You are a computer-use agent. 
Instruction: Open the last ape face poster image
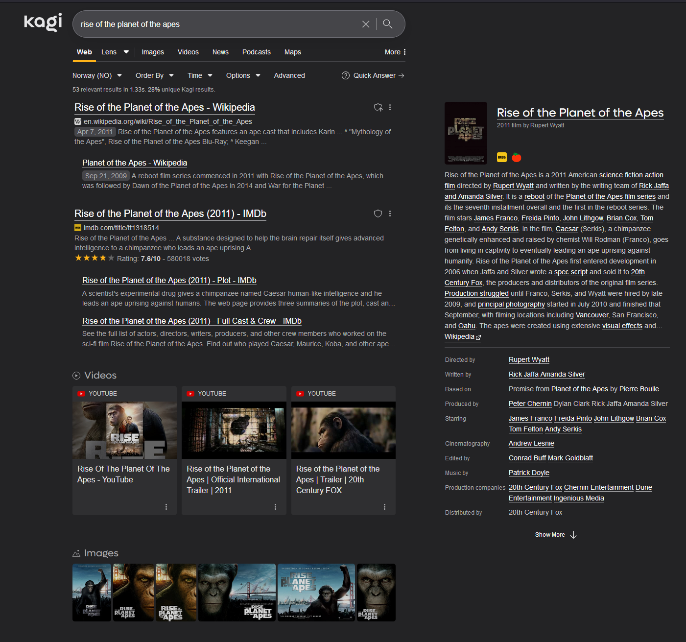[x=376, y=593]
